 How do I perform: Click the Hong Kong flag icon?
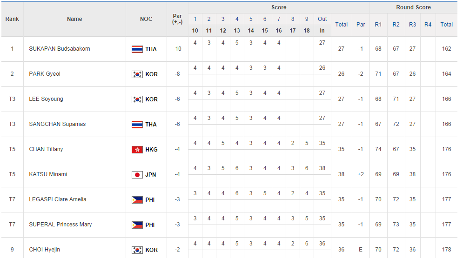[137, 150]
